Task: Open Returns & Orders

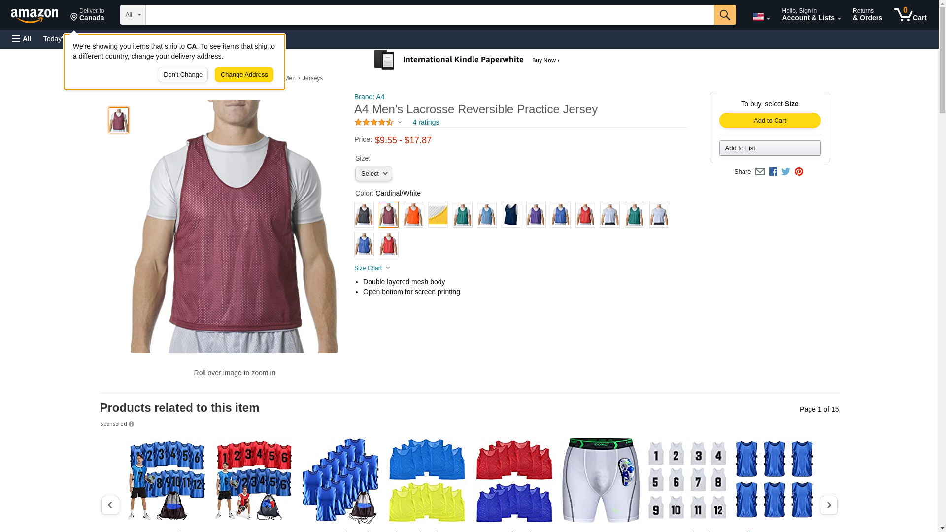Action: [867, 15]
